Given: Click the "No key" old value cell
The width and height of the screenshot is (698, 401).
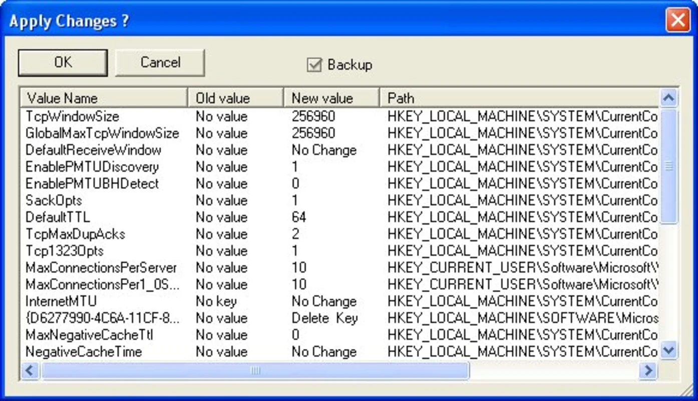Looking at the screenshot, I should tap(216, 301).
